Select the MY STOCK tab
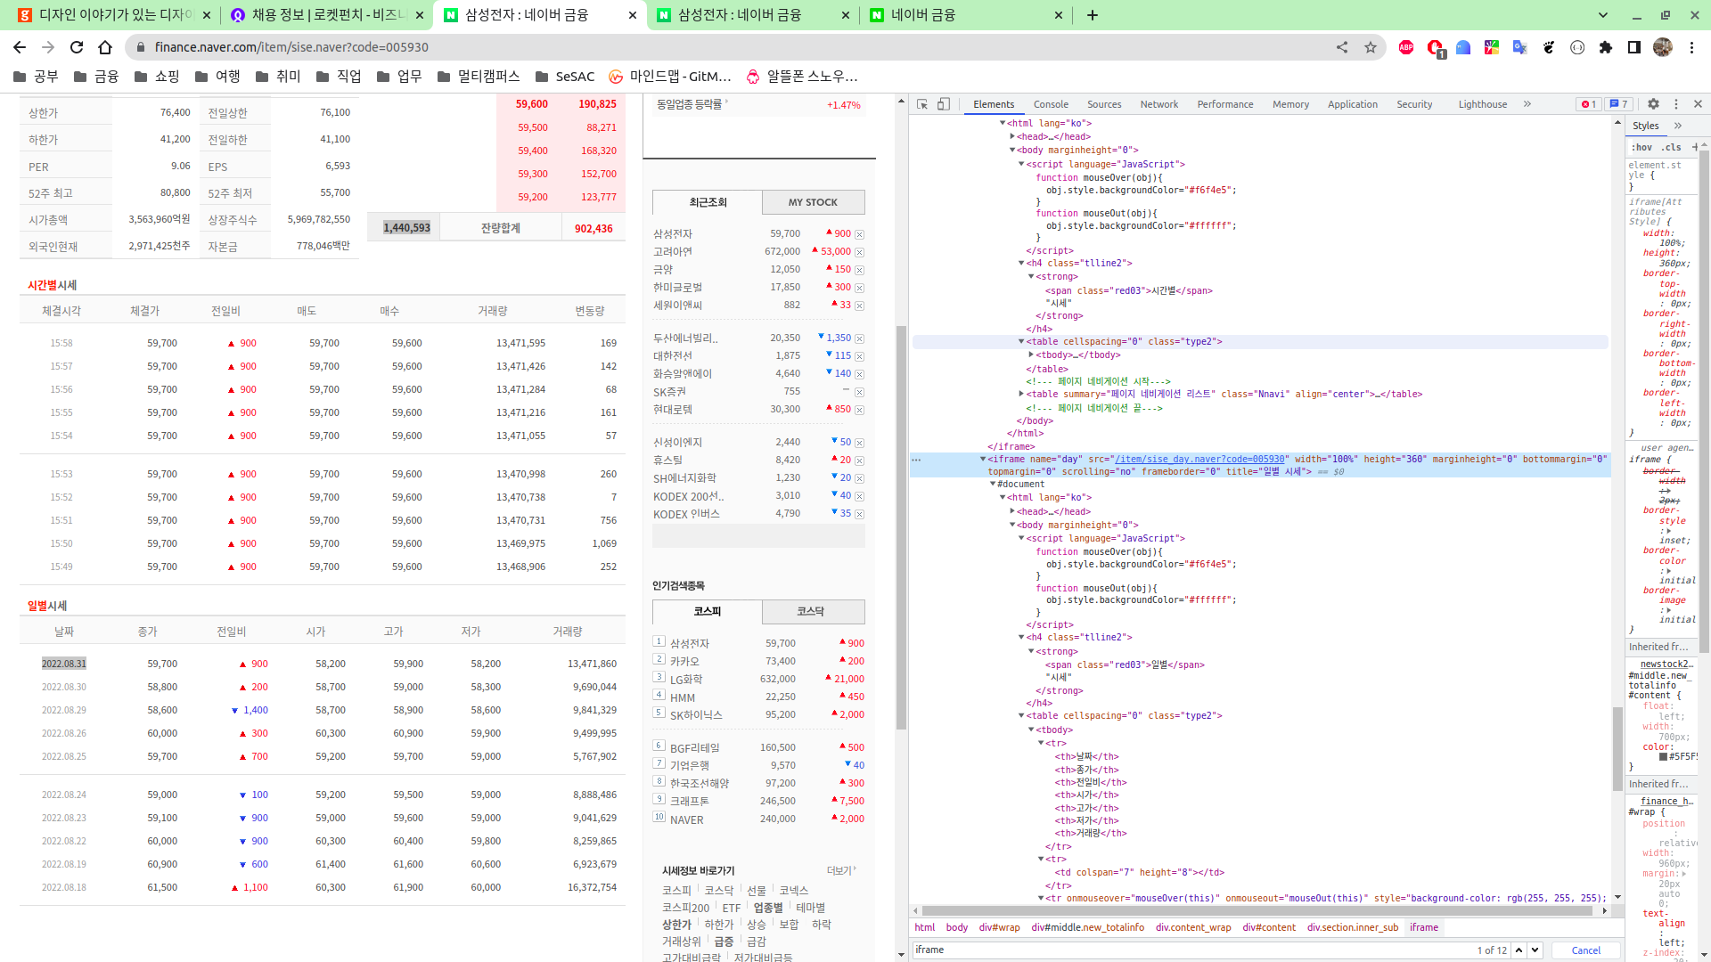Screen dimensions: 1711x962 pos(813,202)
